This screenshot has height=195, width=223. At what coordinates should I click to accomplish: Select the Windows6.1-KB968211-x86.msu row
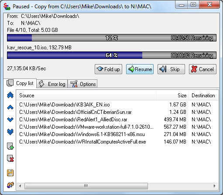pos(117,134)
